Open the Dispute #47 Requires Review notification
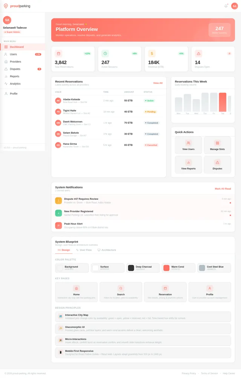The width and height of the screenshot is (241, 378). point(143,200)
